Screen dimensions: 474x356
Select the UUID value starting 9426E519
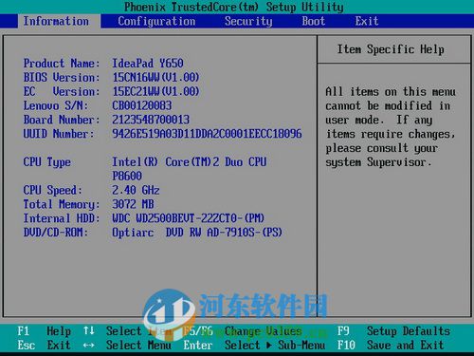(x=207, y=134)
